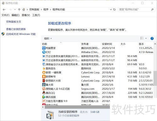Select the 方正证券泉友通完美版(2013 icon
The image size is (157, 121).
(44, 56)
